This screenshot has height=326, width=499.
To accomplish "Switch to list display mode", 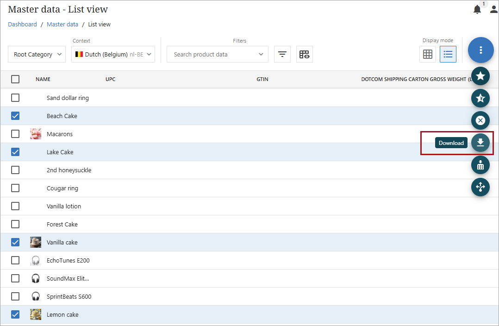I will click(448, 54).
